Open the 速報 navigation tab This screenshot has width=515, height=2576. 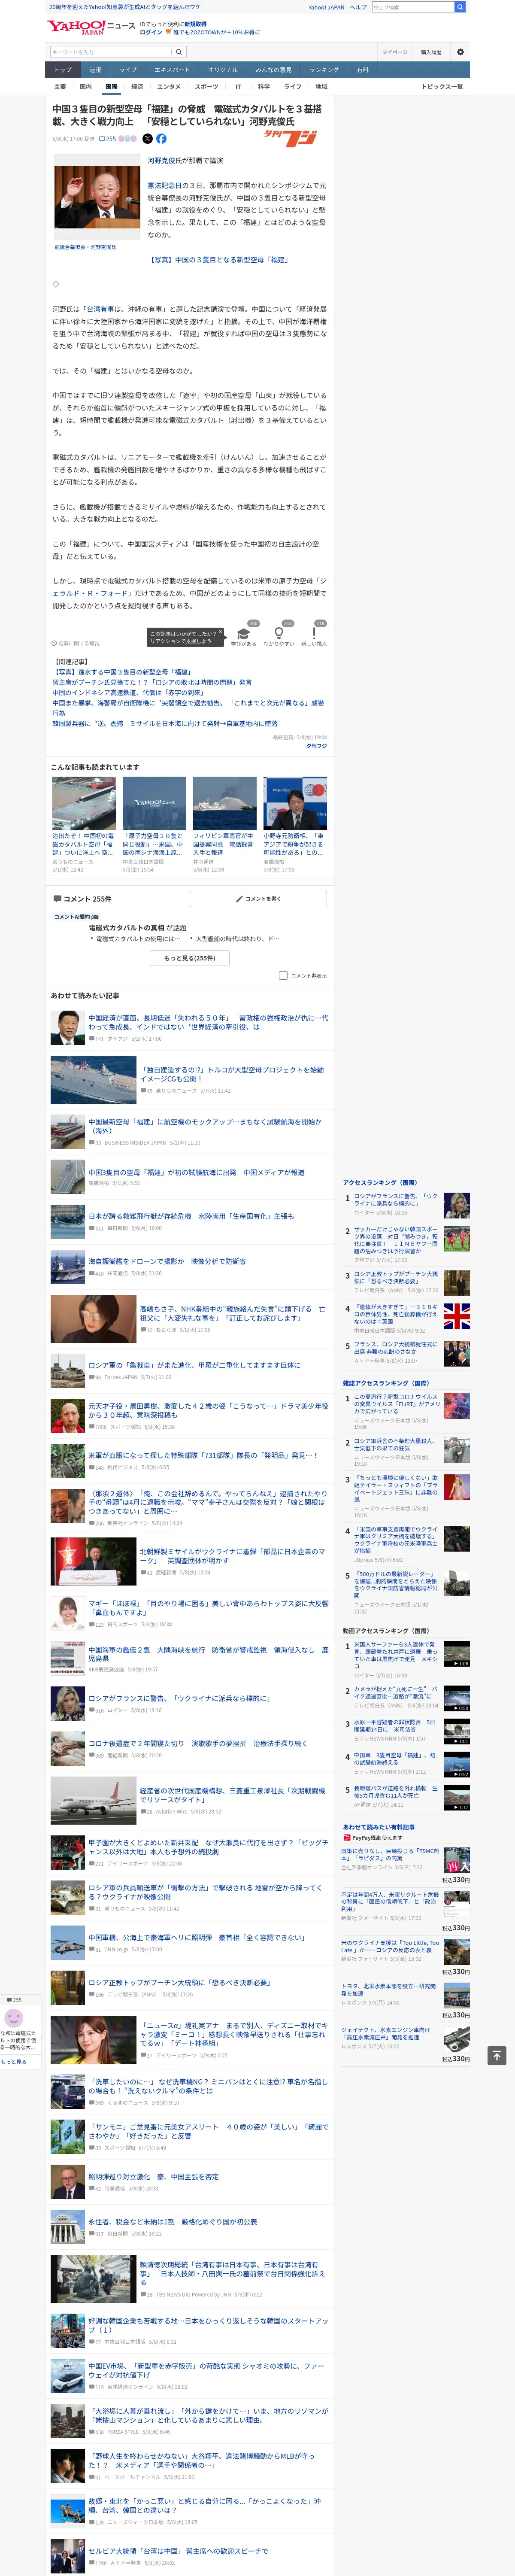[95, 70]
